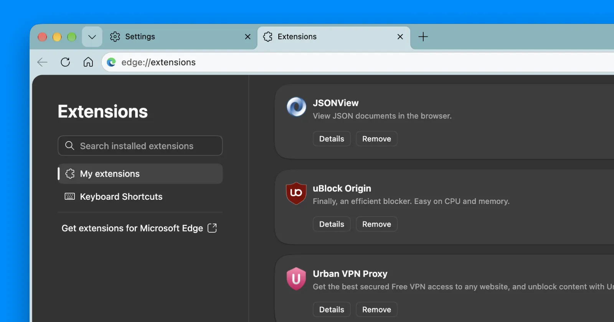Go to the home page
The width and height of the screenshot is (614, 322).
[x=88, y=62]
